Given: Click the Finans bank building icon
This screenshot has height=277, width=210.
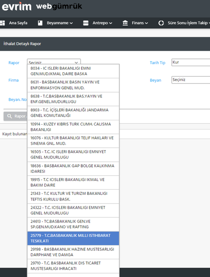Looking at the screenshot, I should point(125,23).
